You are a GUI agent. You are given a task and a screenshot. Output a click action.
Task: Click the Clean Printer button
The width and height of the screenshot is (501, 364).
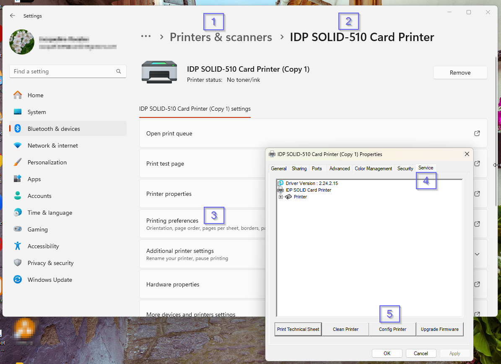pos(345,329)
